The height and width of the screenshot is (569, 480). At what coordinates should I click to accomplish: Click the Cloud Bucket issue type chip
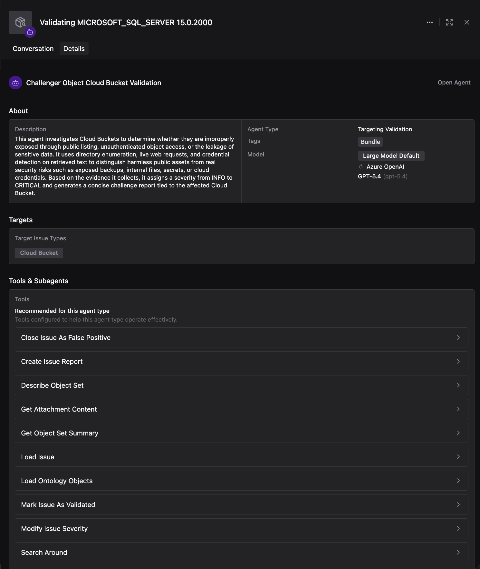(x=39, y=253)
